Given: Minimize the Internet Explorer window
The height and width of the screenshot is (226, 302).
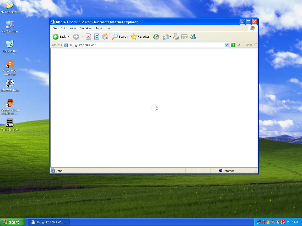Looking at the screenshot, I should point(242,22).
